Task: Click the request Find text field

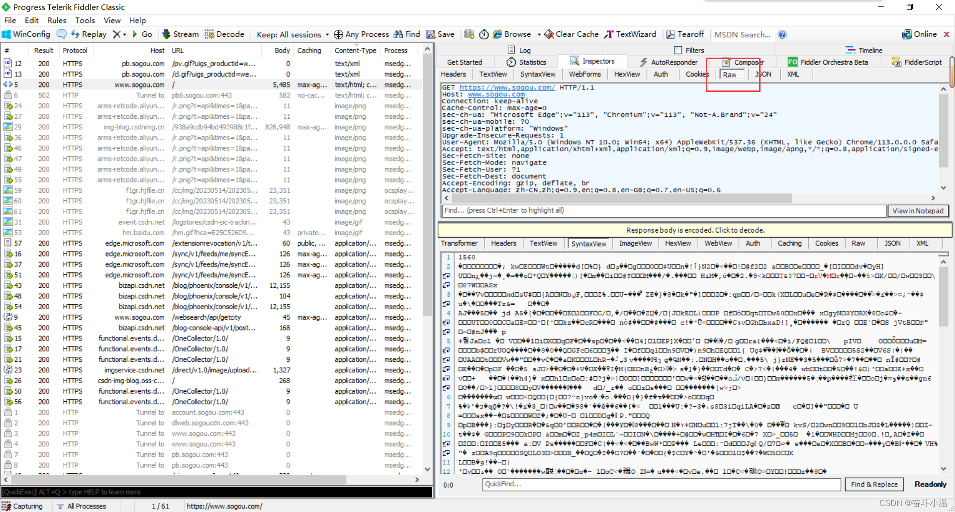Action: pyautogui.click(x=664, y=211)
